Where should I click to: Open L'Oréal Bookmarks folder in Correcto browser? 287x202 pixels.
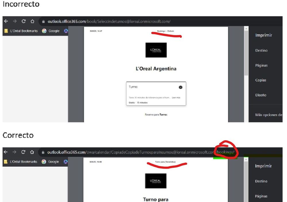[20, 162]
